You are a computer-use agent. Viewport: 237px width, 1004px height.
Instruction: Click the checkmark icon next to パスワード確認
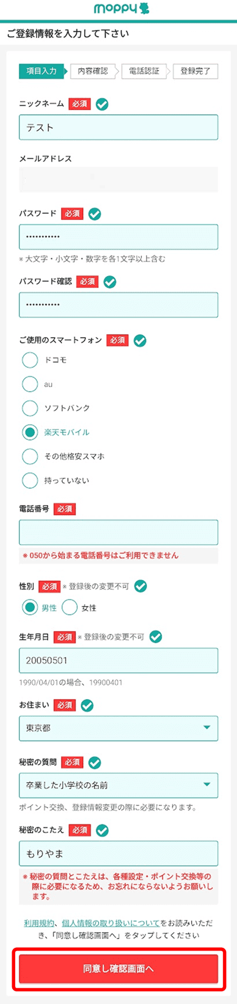[x=110, y=282]
